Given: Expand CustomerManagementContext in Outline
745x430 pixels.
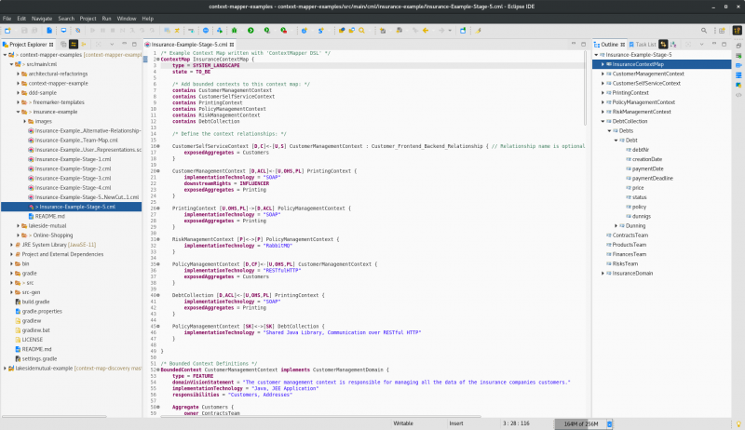Looking at the screenshot, I should click(x=603, y=74).
